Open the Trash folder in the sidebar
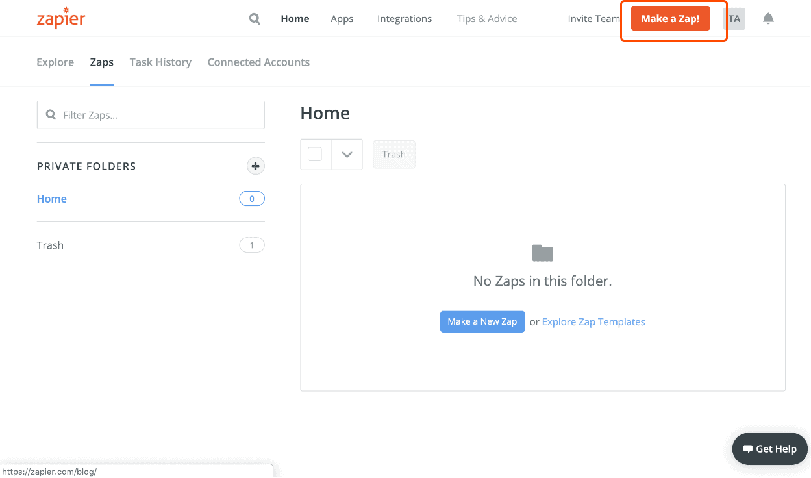This screenshot has width=811, height=478. tap(50, 245)
